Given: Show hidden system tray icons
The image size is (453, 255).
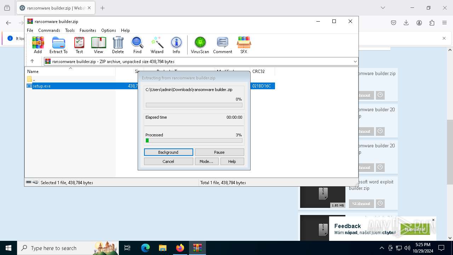Looking at the screenshot, I should point(382,248).
